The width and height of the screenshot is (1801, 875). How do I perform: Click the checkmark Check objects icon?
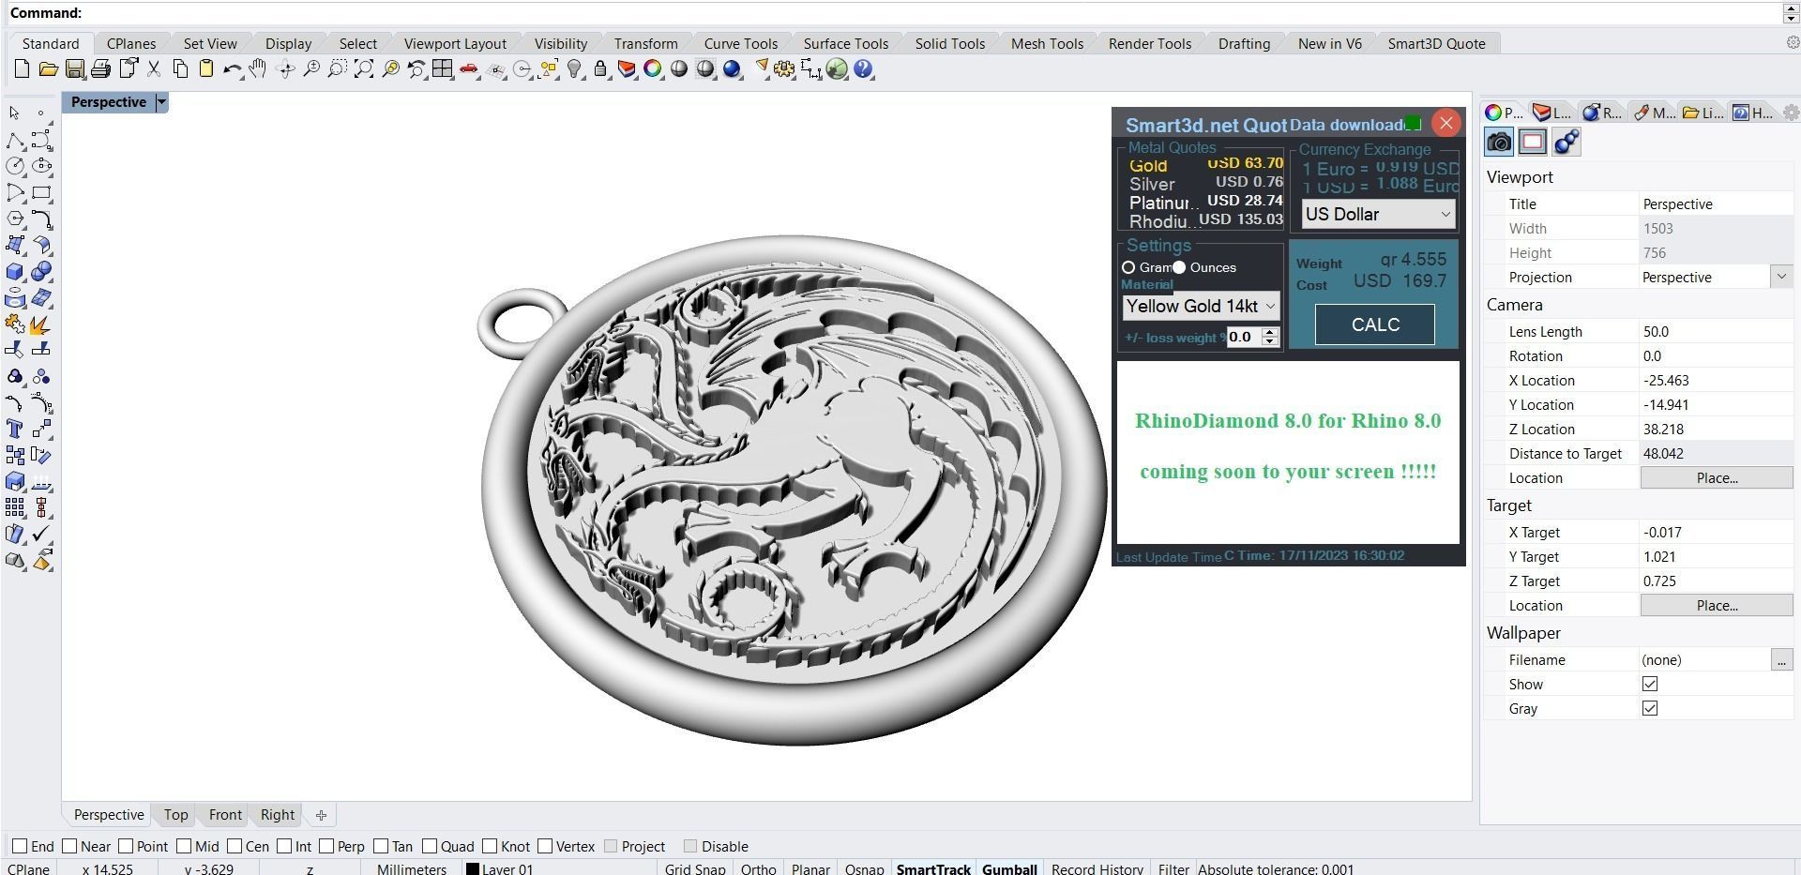41,534
